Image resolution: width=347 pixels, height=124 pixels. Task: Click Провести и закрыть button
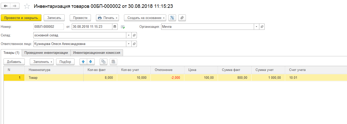click(21, 18)
